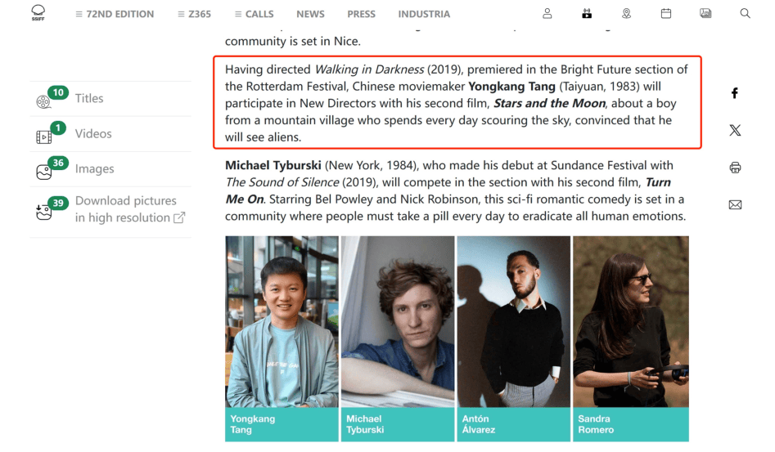Click the Turn Me On film title
Screen dimensions: 775x452
[x=448, y=190]
